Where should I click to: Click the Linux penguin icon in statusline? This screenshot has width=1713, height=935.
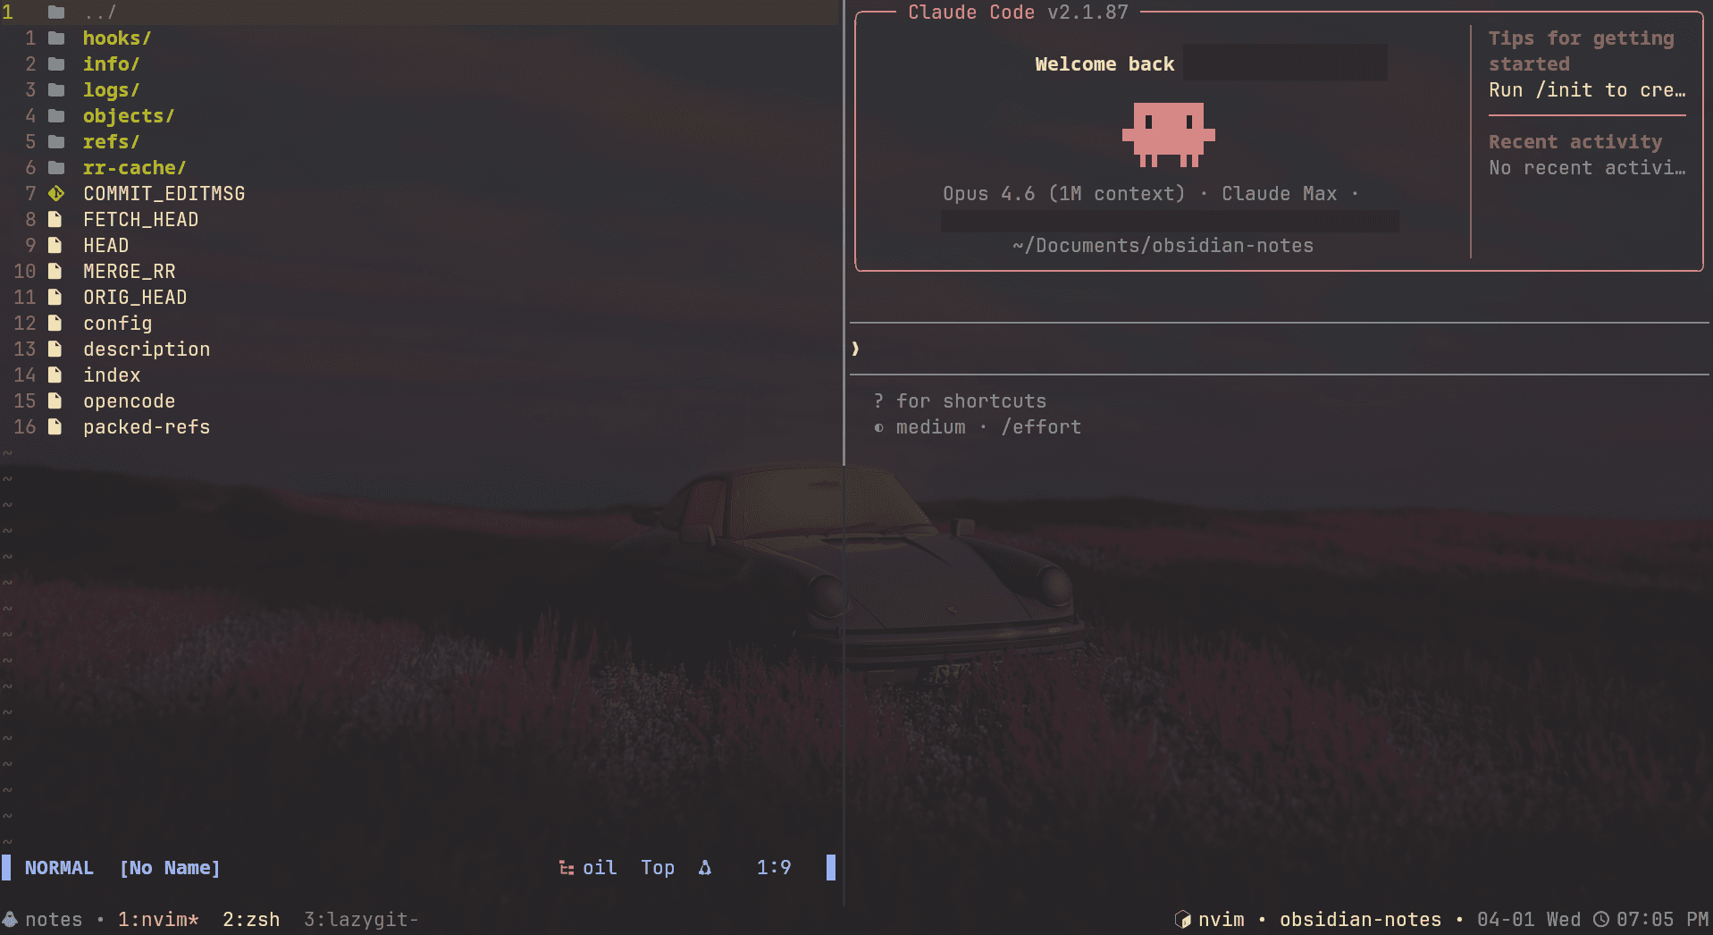pos(705,868)
